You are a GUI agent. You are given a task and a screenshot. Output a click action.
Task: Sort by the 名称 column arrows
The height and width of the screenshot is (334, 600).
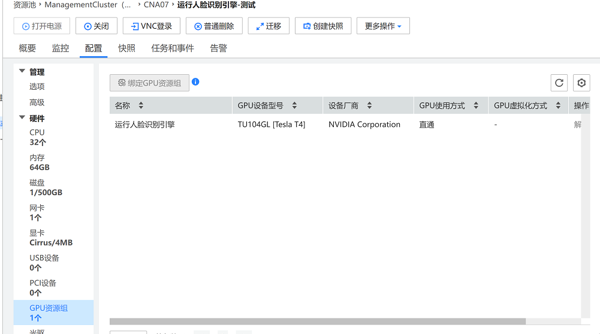[141, 105]
